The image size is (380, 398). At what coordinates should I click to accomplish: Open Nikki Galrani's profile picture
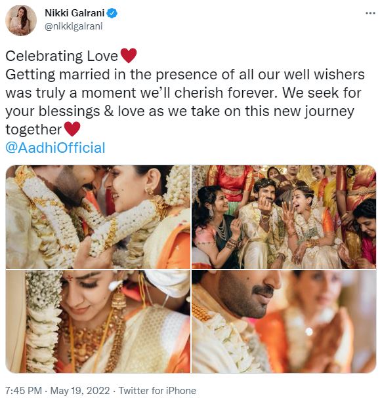[x=21, y=20]
